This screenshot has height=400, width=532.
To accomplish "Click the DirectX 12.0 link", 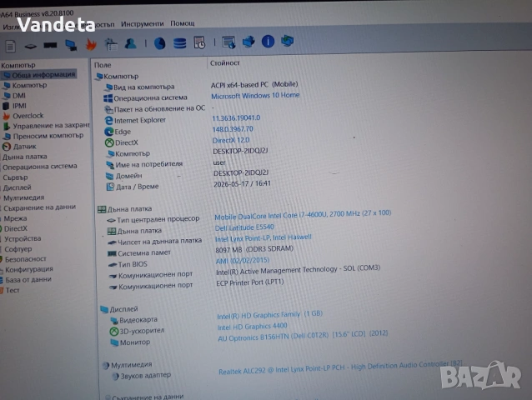I will tap(231, 140).
